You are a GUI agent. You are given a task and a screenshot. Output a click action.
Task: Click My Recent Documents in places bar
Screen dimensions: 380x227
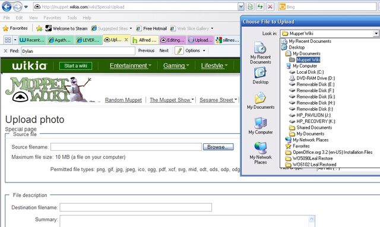[x=261, y=53]
